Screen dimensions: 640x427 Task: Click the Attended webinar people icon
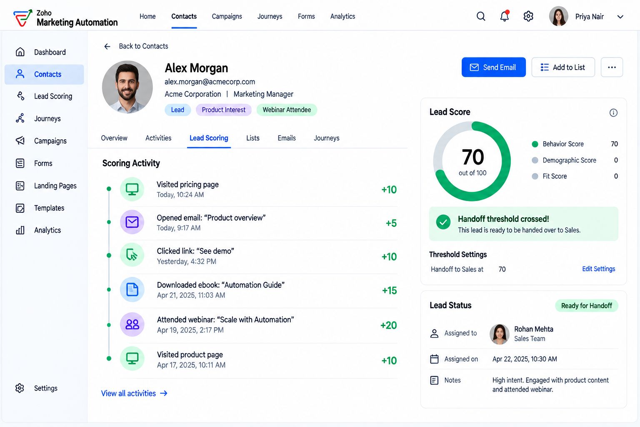click(132, 324)
